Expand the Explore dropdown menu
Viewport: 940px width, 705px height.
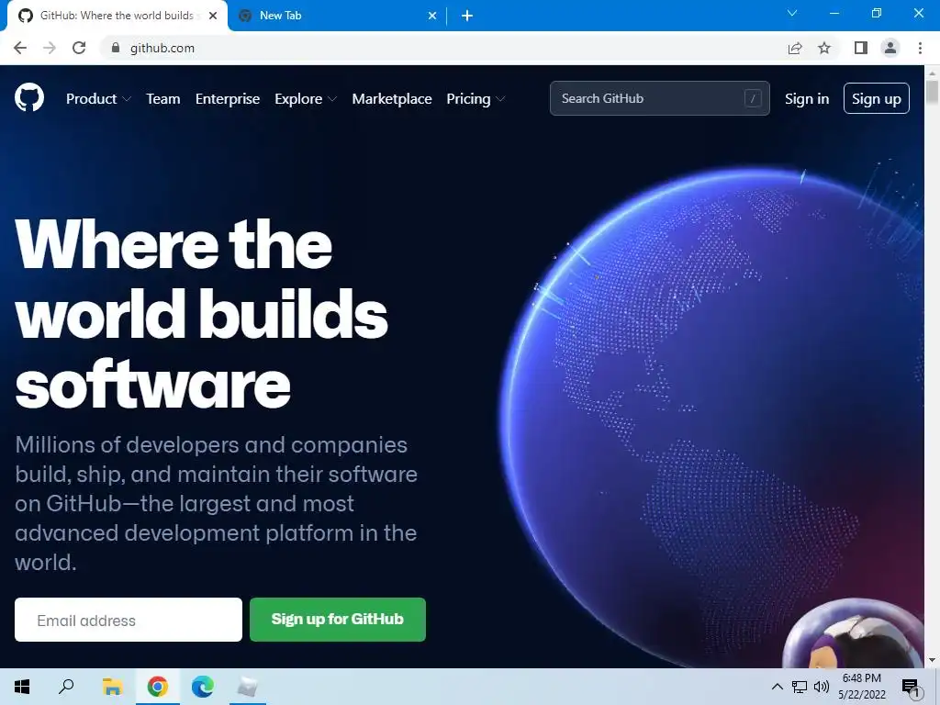coord(306,99)
